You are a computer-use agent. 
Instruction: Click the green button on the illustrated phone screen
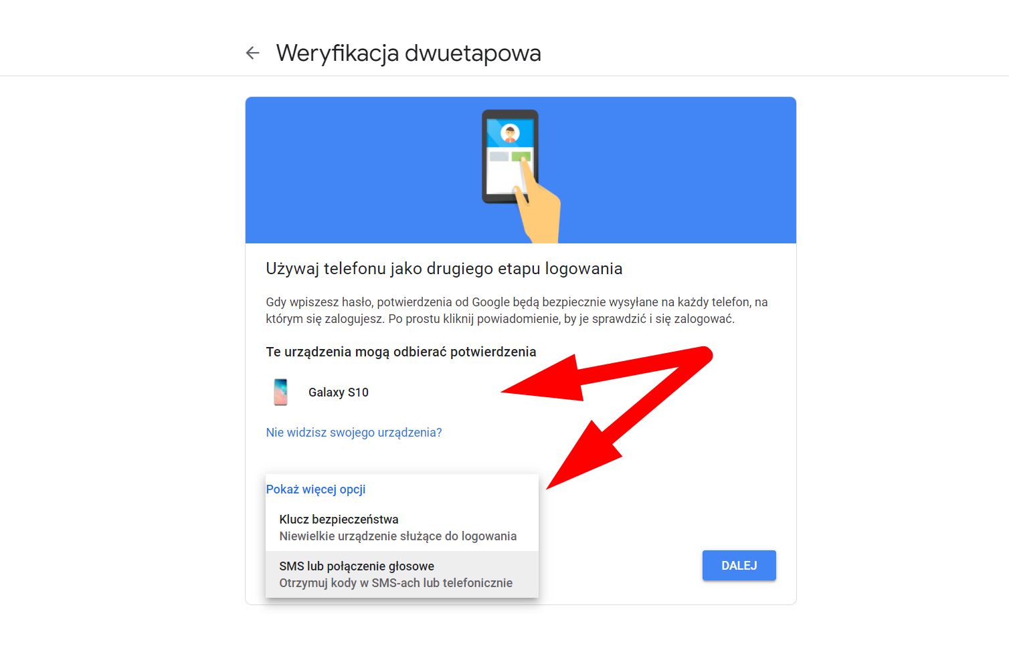coord(521,156)
